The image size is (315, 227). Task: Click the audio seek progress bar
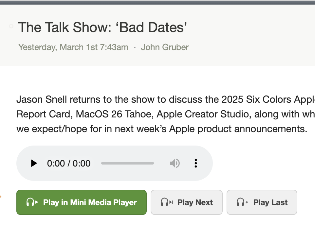point(127,163)
